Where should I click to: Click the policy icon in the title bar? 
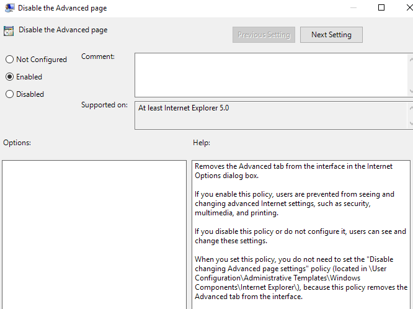9,8
